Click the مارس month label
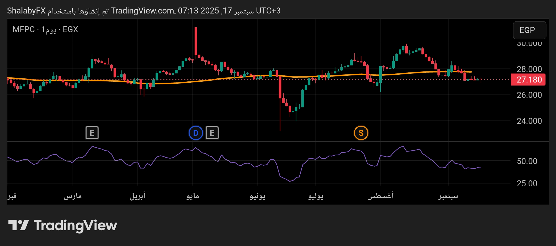This screenshot has width=556, height=246. [x=73, y=196]
